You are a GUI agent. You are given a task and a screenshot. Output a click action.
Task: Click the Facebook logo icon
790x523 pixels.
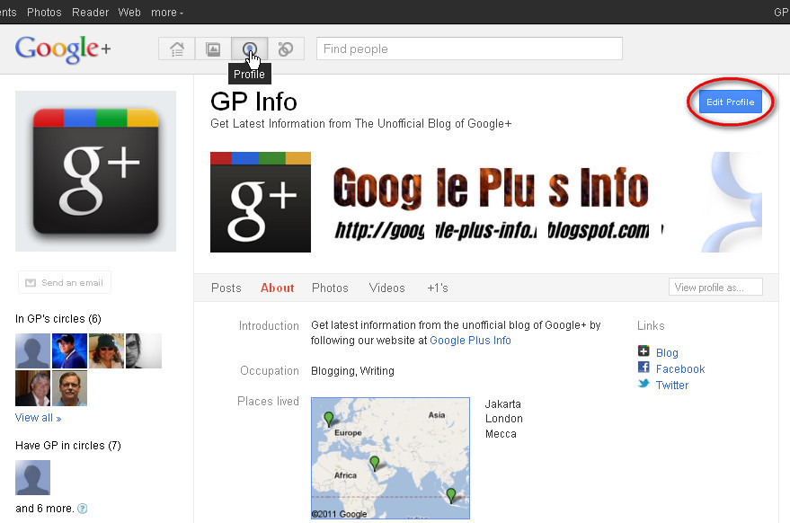644,368
